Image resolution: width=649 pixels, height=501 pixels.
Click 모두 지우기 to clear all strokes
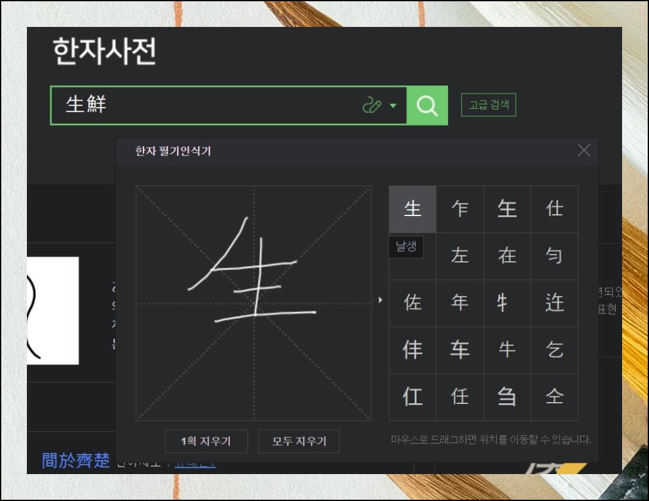point(299,441)
